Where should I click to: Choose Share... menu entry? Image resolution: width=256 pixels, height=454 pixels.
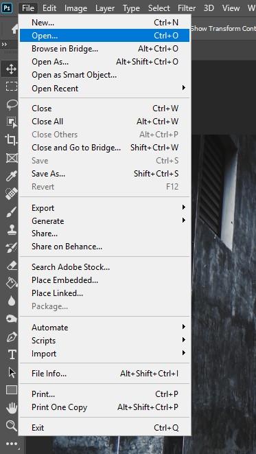coord(104,234)
